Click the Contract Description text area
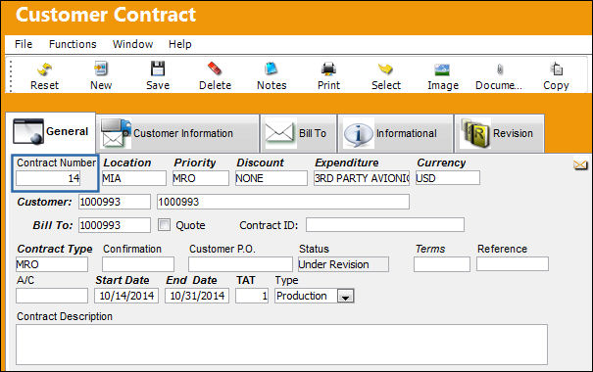 [281, 345]
